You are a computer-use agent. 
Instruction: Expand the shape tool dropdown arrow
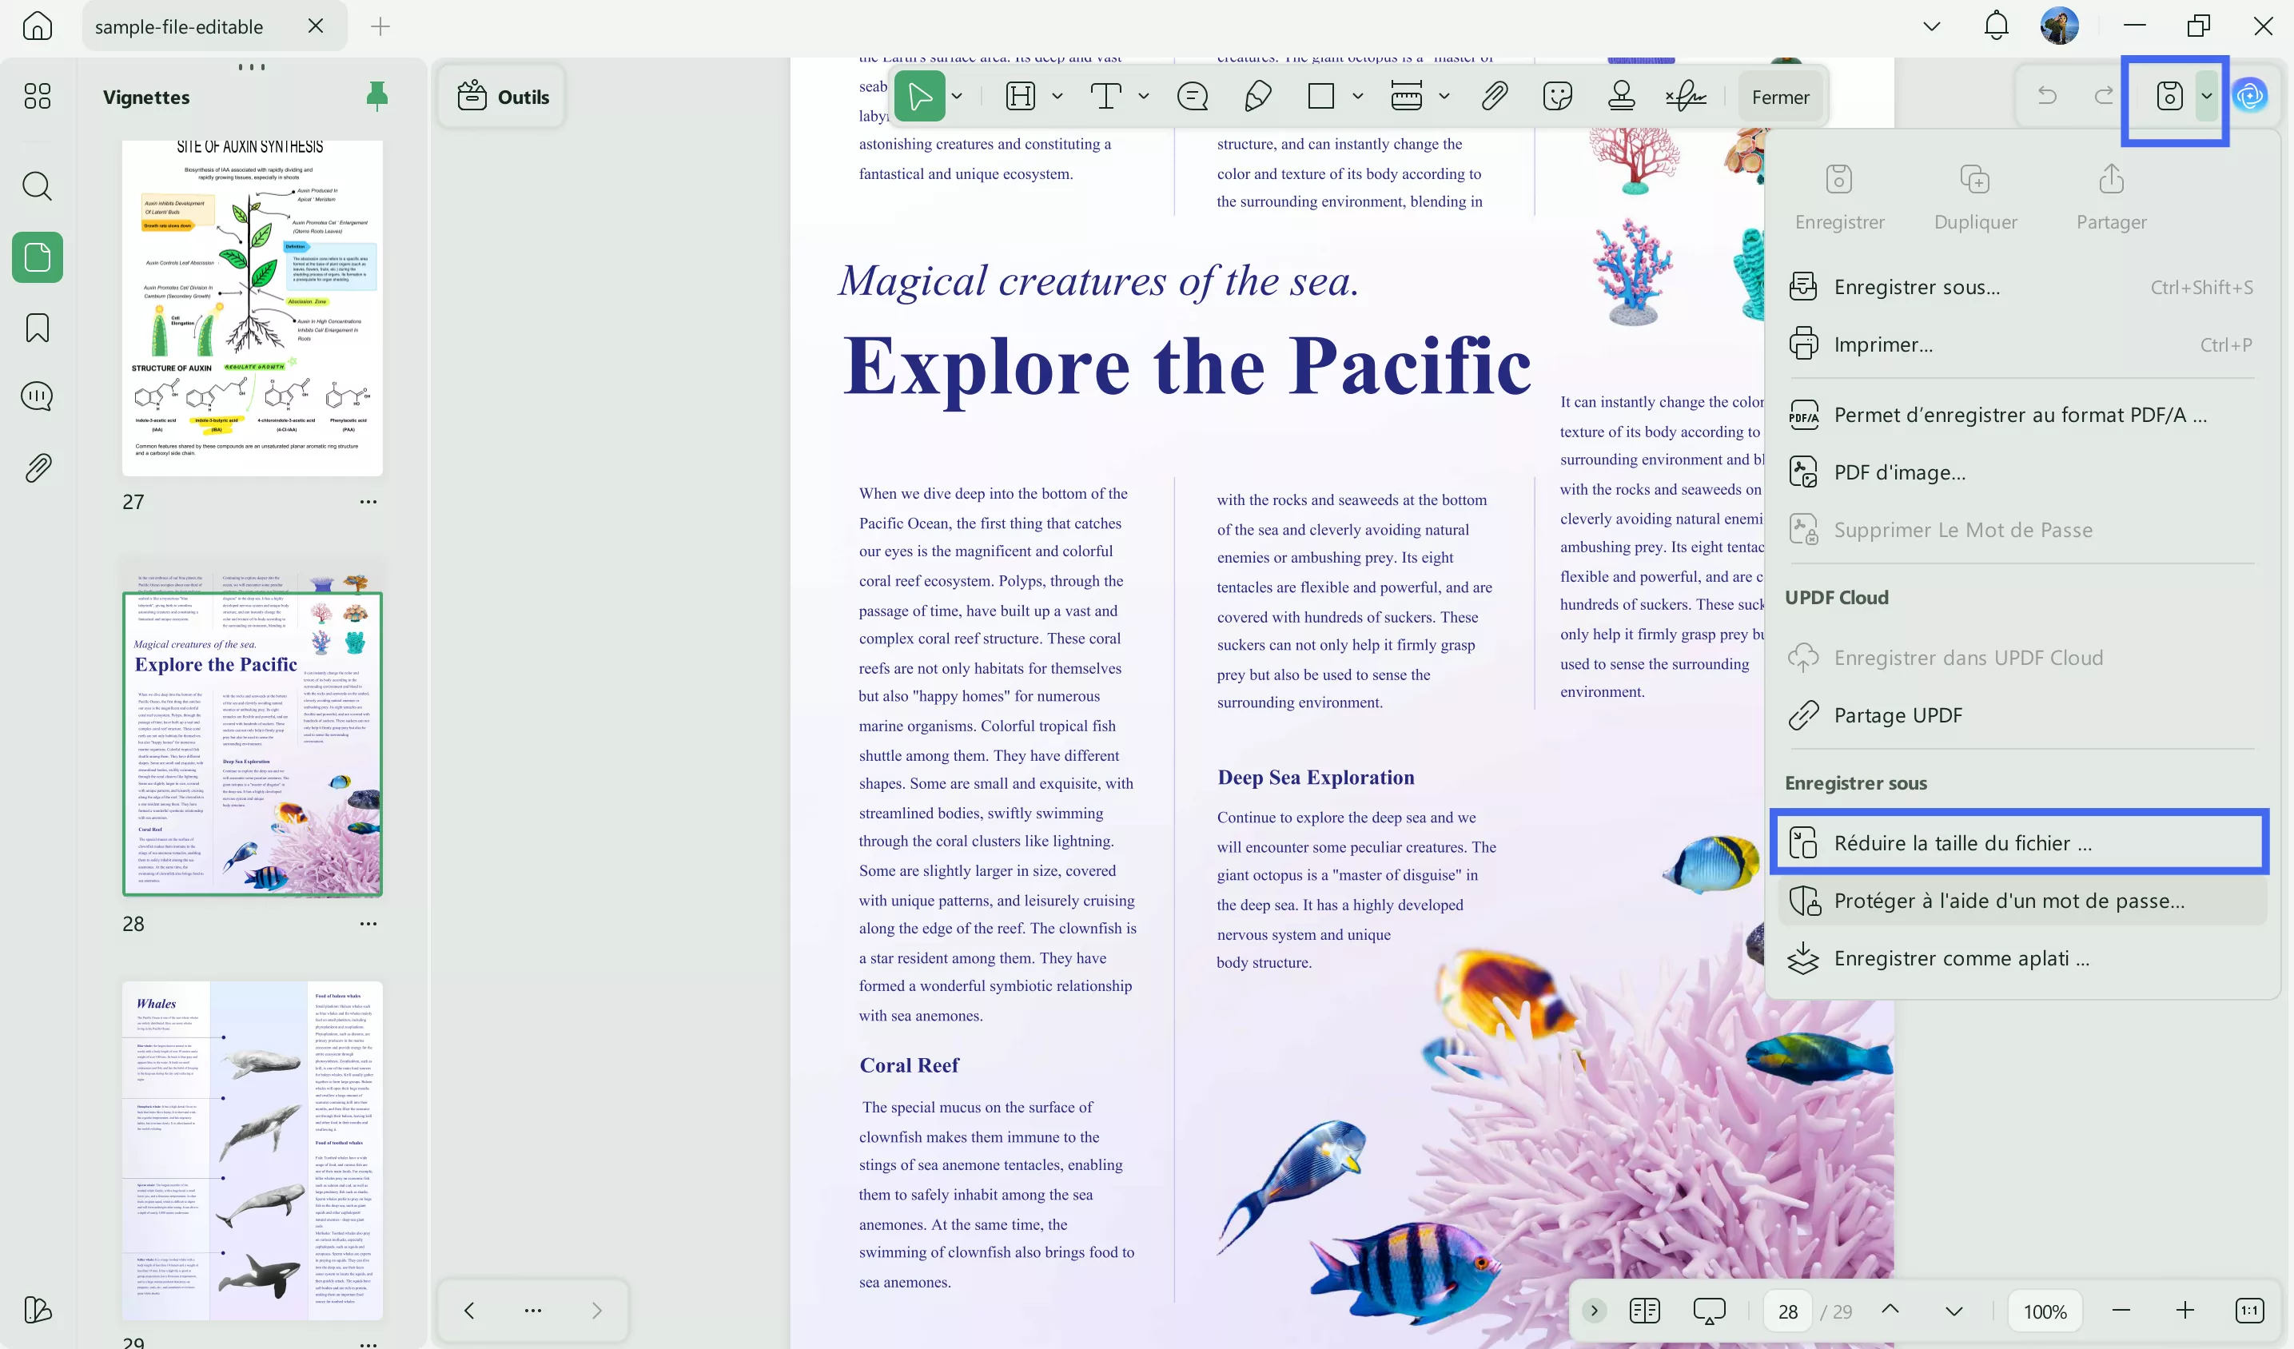[1357, 96]
